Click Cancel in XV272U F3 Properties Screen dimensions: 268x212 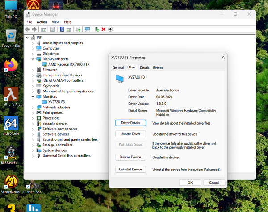(214, 183)
